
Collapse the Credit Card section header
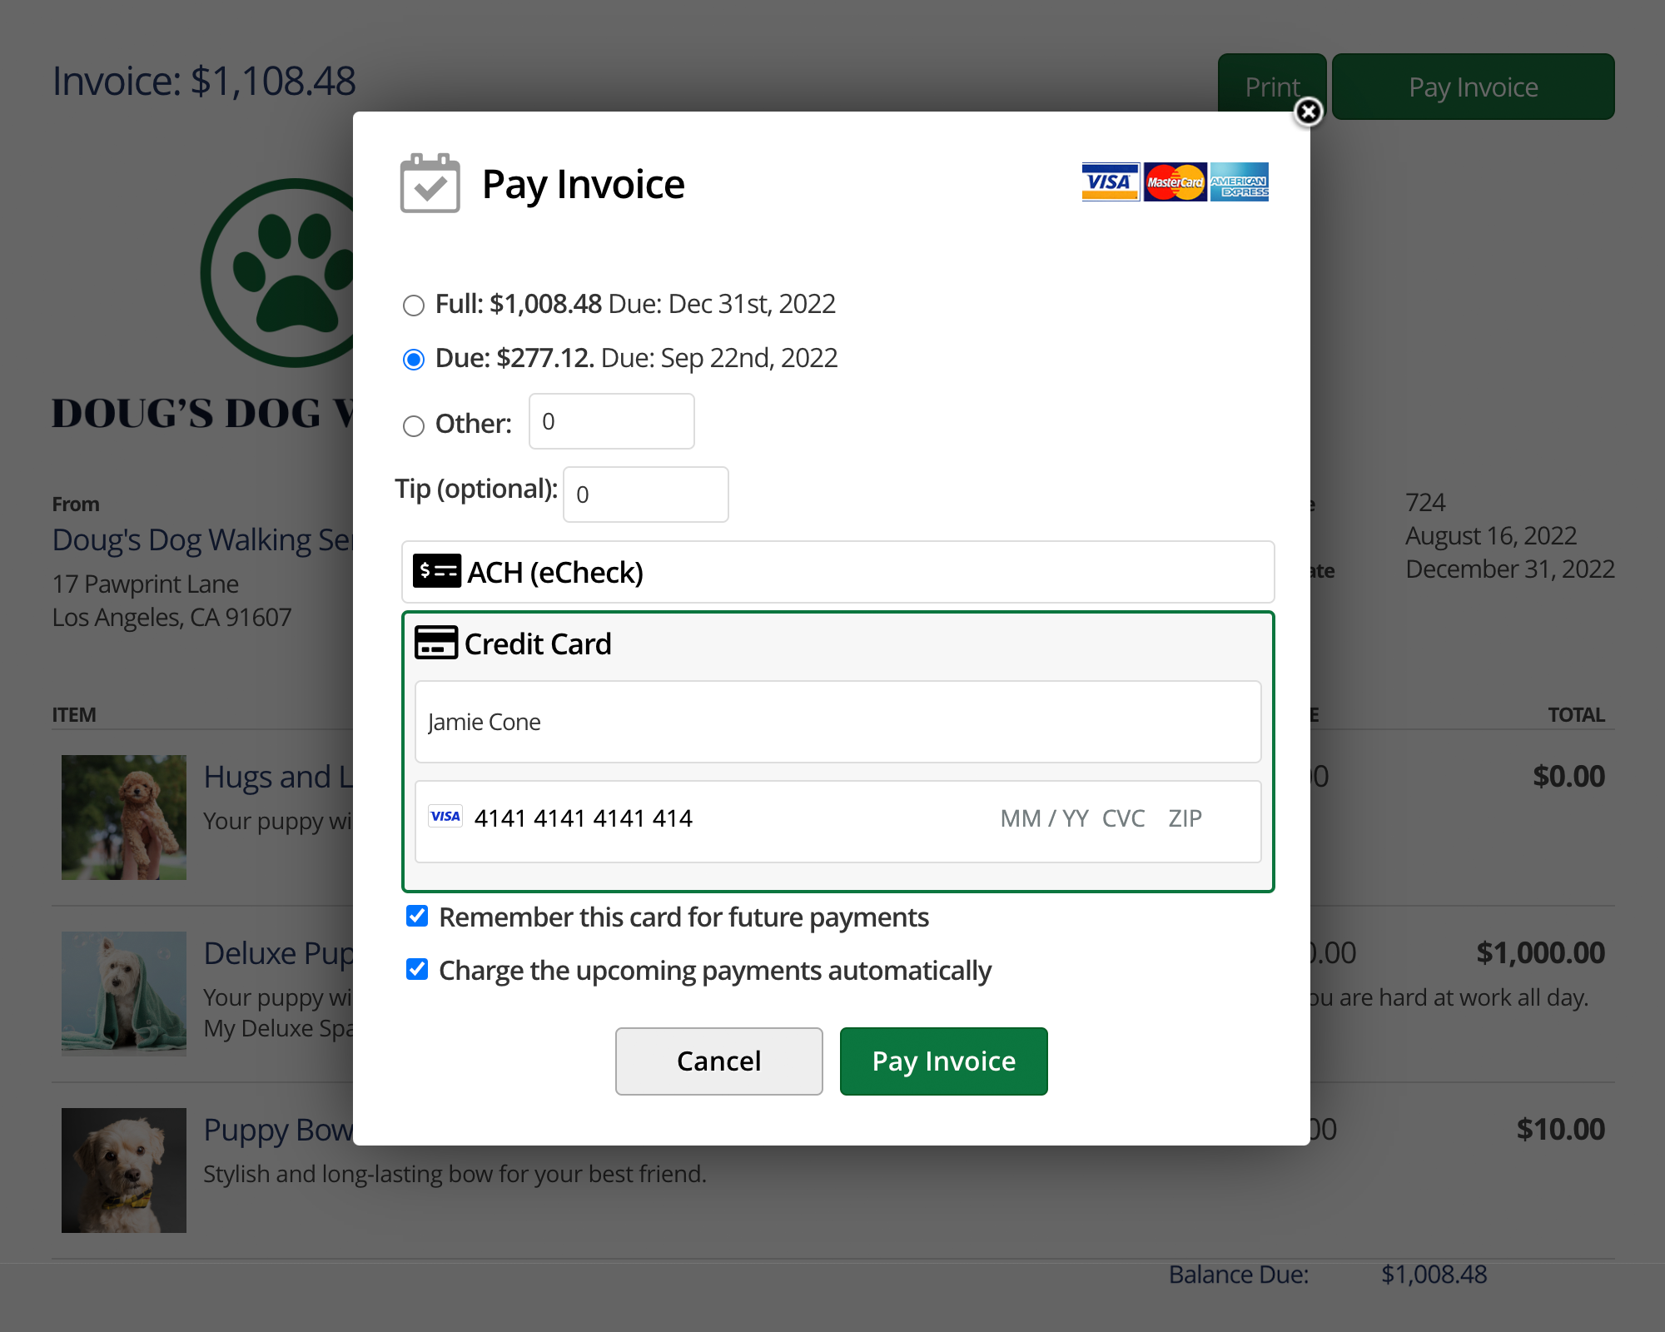click(837, 644)
